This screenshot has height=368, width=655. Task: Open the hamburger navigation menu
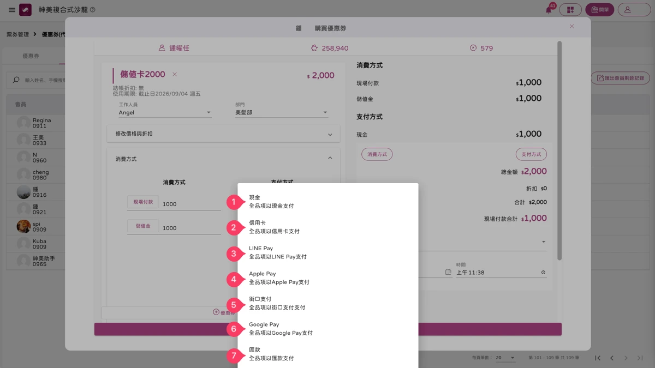(x=12, y=10)
